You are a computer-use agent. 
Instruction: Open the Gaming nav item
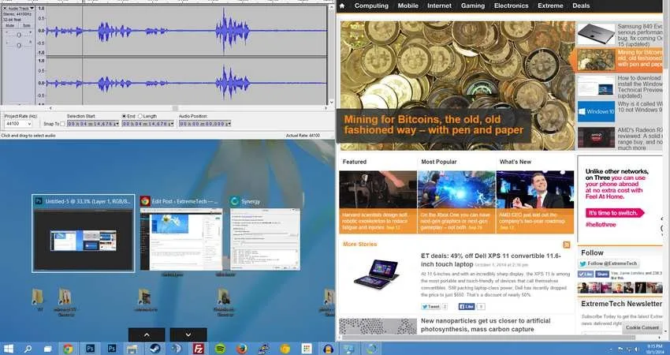(473, 6)
